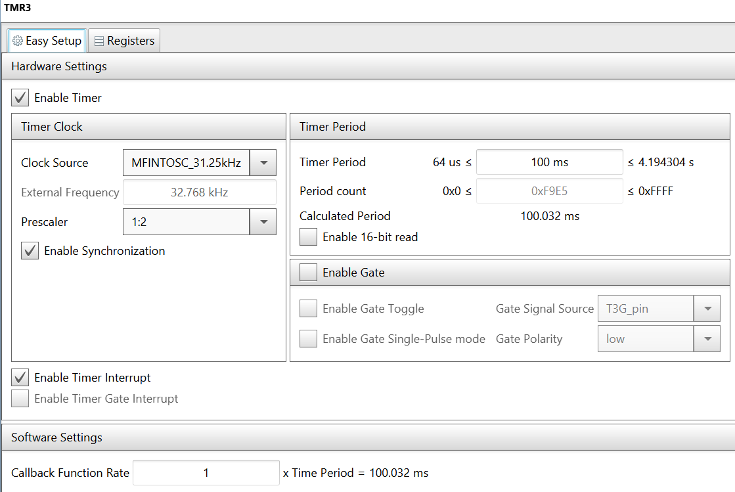Click the Period count field

tap(549, 191)
